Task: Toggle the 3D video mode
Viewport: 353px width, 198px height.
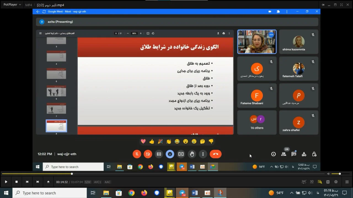Action: point(312,182)
